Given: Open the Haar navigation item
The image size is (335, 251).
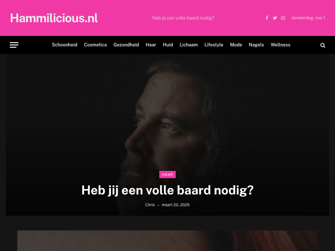Looking at the screenshot, I should point(151,45).
